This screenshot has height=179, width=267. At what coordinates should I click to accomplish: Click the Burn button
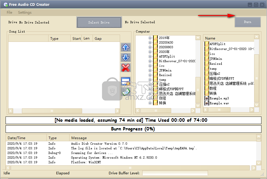248,22
